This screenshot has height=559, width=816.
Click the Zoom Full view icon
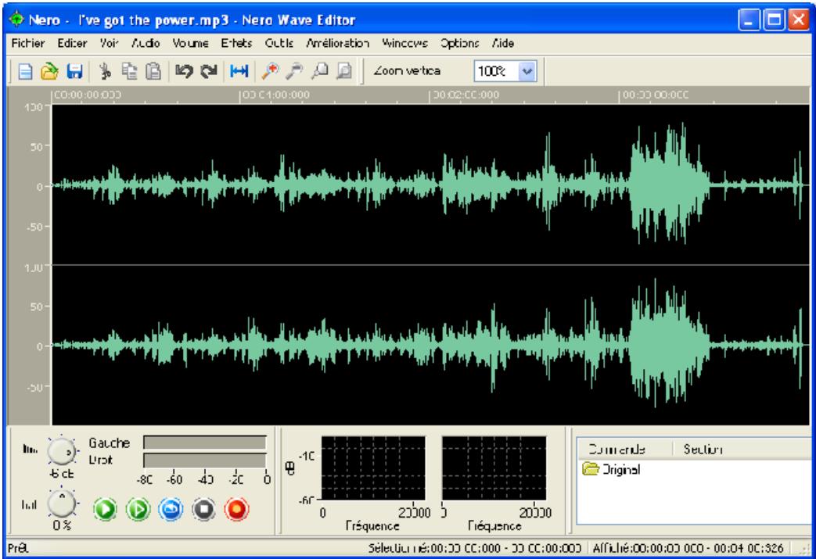[344, 71]
